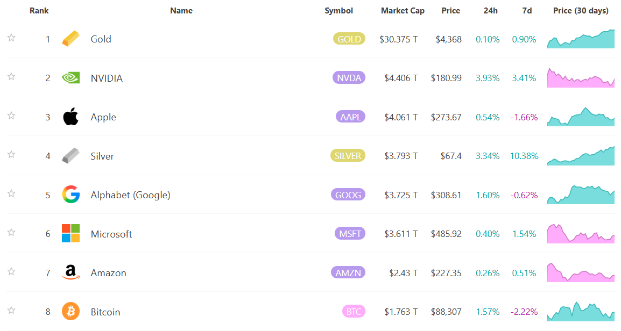
Task: Toggle the favorite star for NVIDIA
Action: [11, 77]
